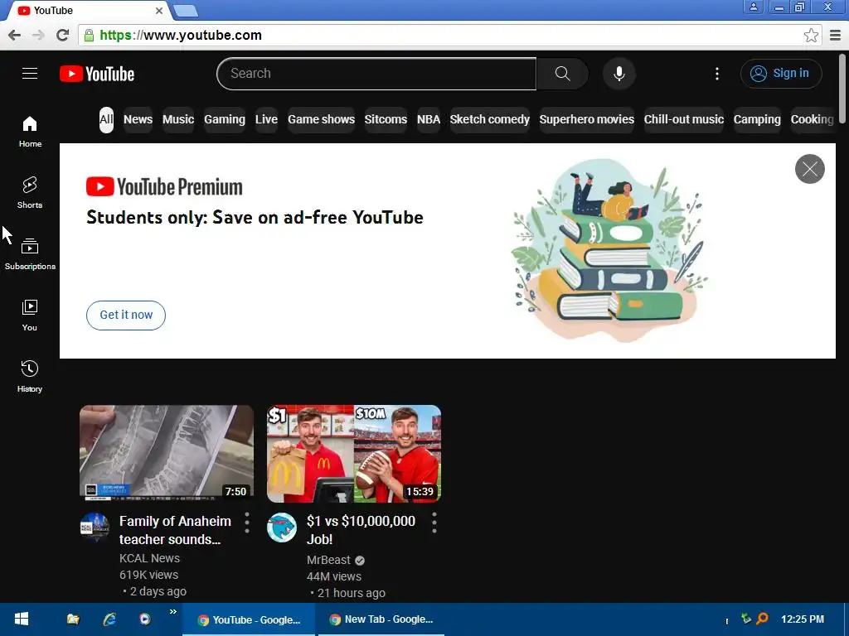Viewport: 849px width, 636px height.
Task: Select the Camping filter chip
Action: (757, 119)
